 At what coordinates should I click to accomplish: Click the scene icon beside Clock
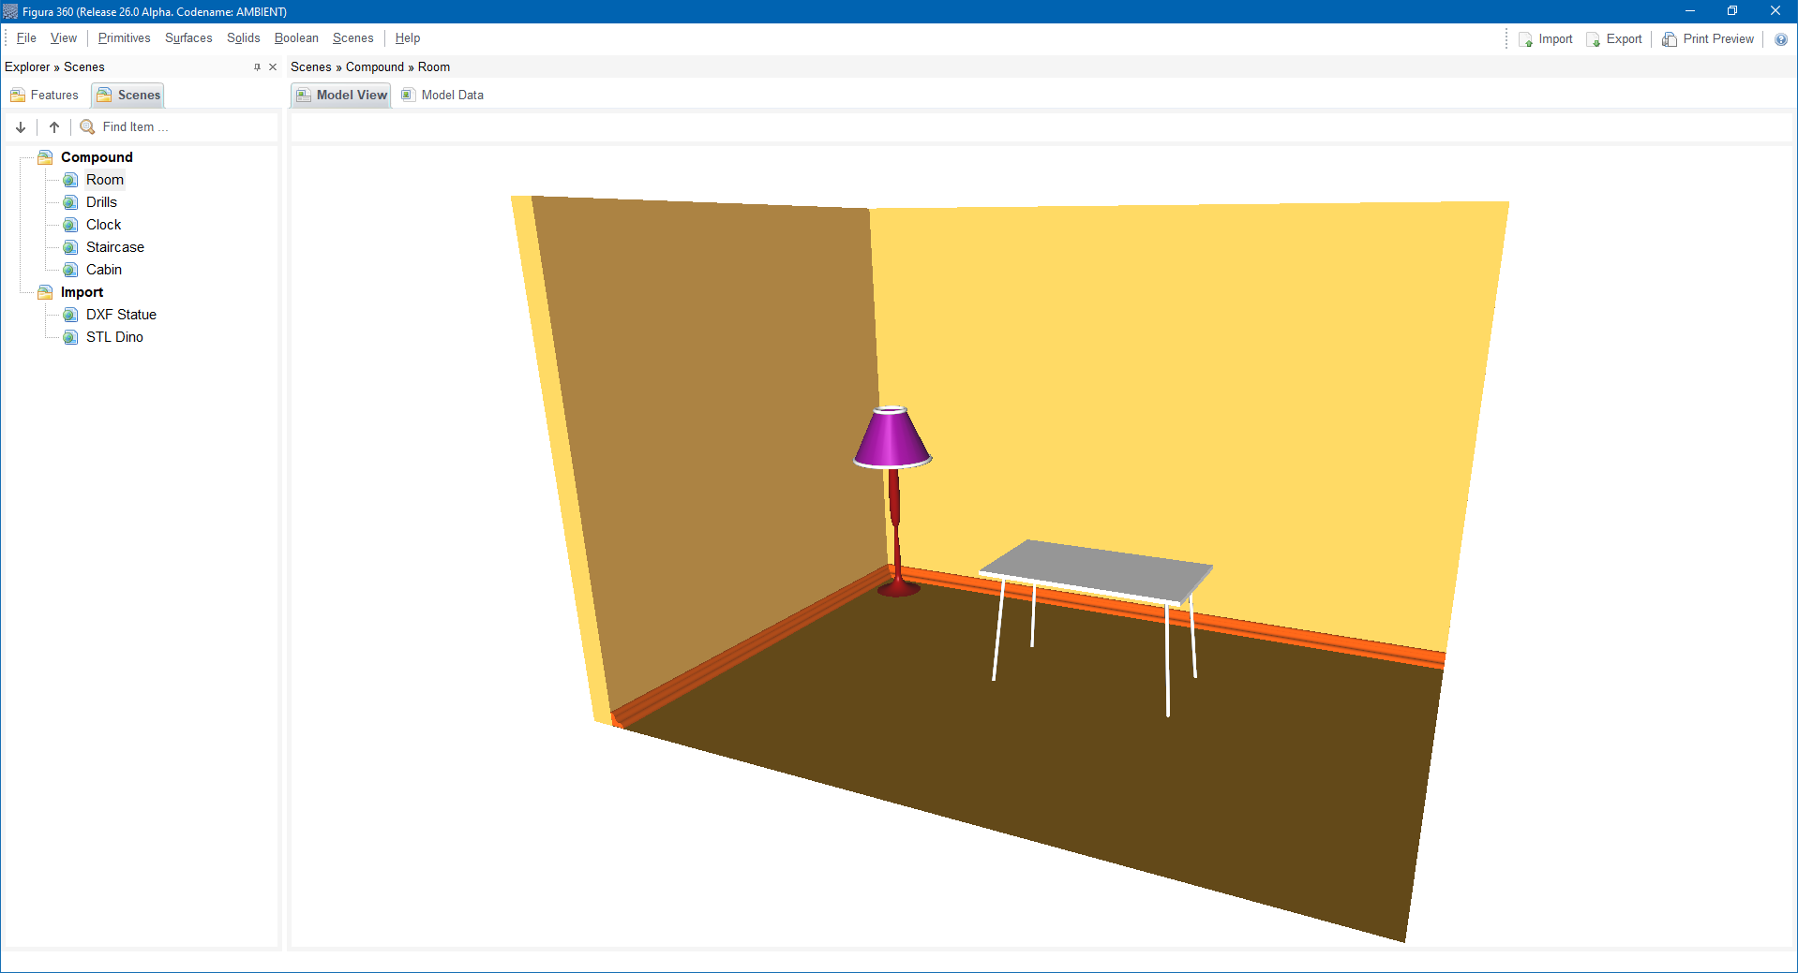pyautogui.click(x=70, y=224)
